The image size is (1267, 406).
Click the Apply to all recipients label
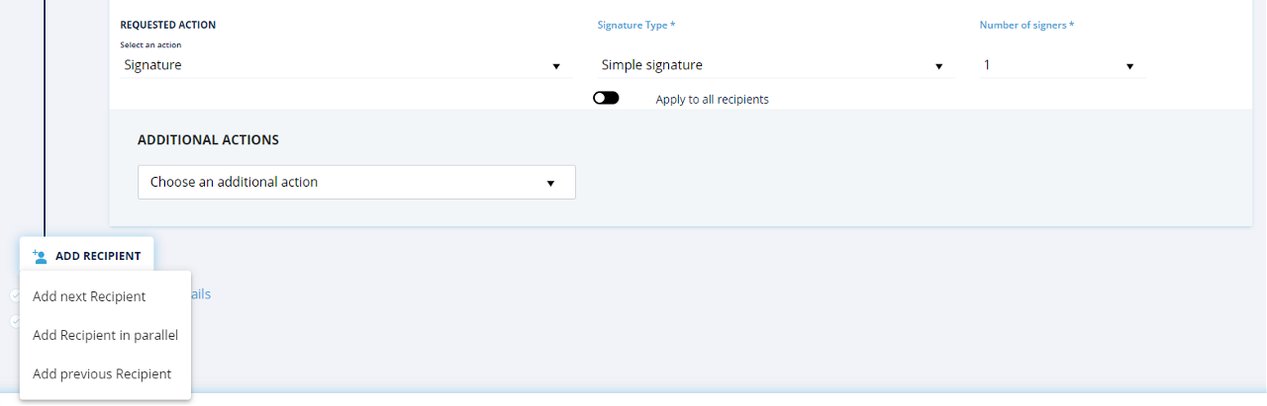[x=712, y=100]
